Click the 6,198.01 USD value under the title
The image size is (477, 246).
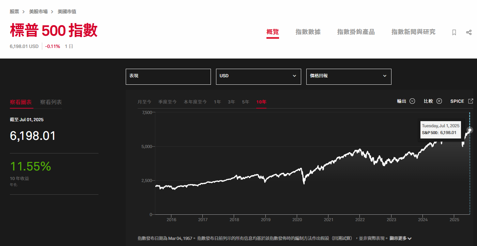[24, 46]
